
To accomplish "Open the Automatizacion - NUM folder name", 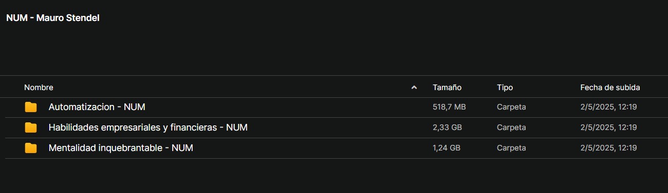I will tap(97, 107).
